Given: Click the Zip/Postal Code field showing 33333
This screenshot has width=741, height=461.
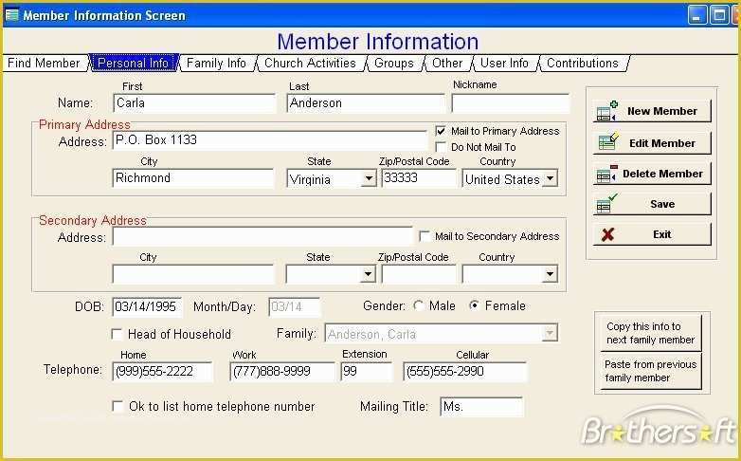Looking at the screenshot, I should (419, 178).
